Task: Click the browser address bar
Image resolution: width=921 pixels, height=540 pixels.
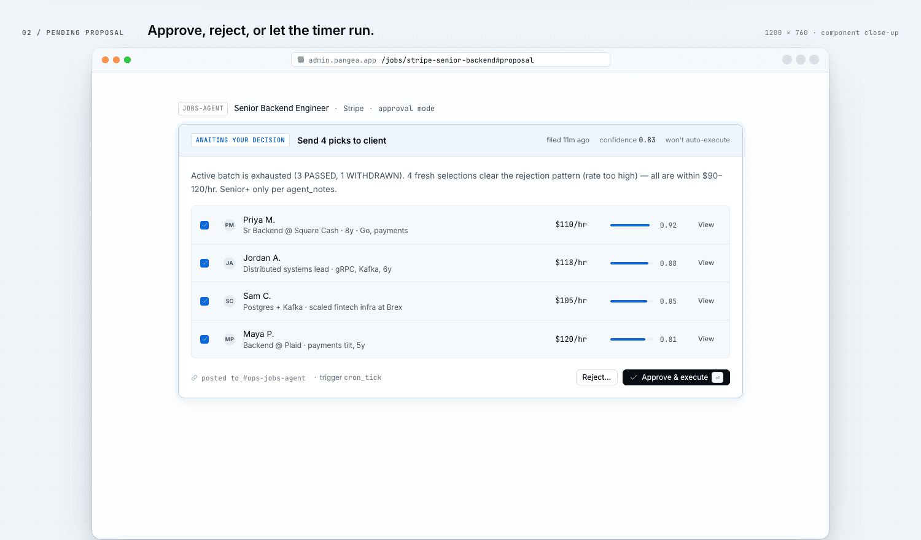Action: pyautogui.click(x=451, y=60)
